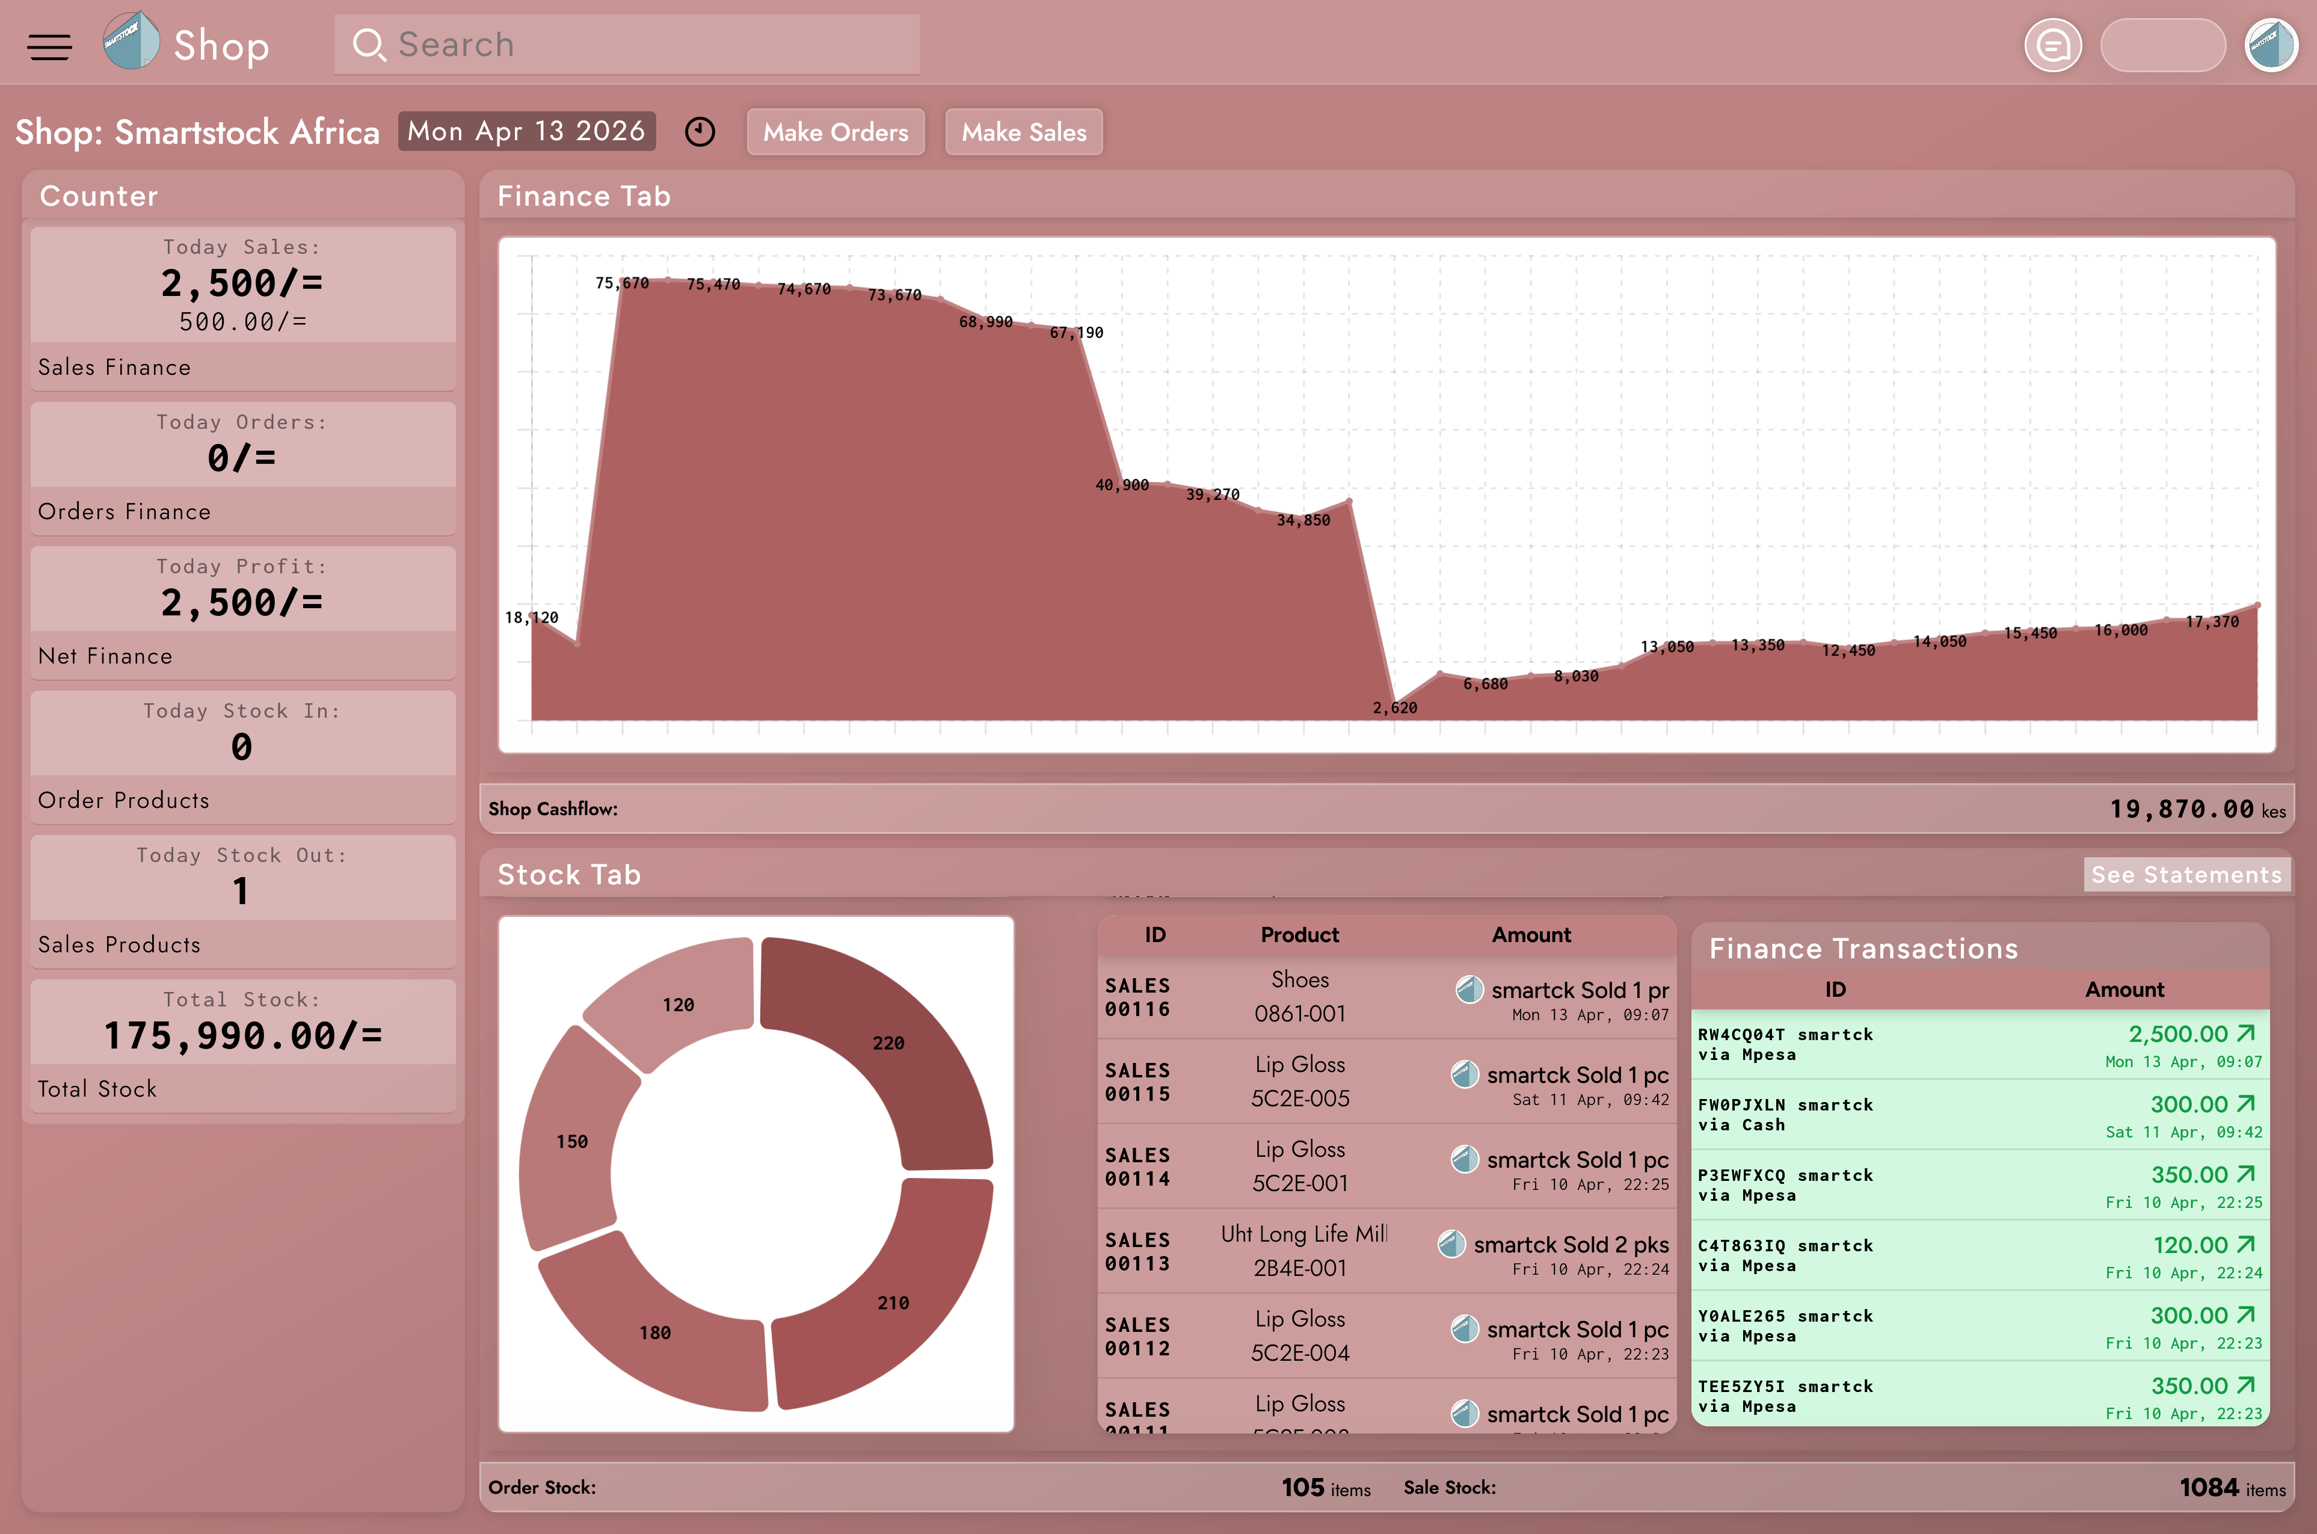The width and height of the screenshot is (2317, 1534).
Task: Open the user profile avatar
Action: (x=2270, y=45)
